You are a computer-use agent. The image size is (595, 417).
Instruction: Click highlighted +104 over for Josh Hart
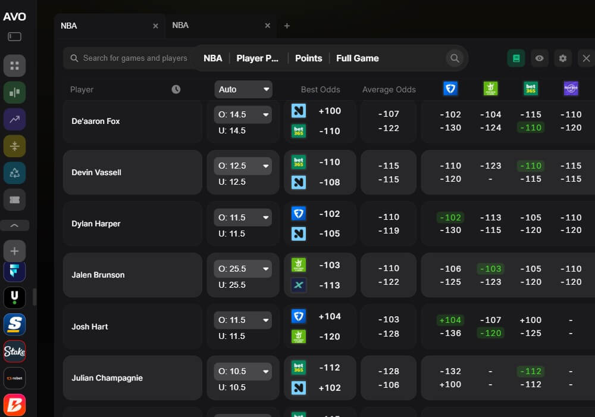click(450, 320)
